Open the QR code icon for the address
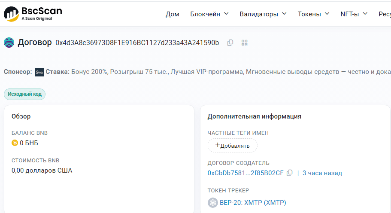391x213 pixels. pyautogui.click(x=245, y=43)
